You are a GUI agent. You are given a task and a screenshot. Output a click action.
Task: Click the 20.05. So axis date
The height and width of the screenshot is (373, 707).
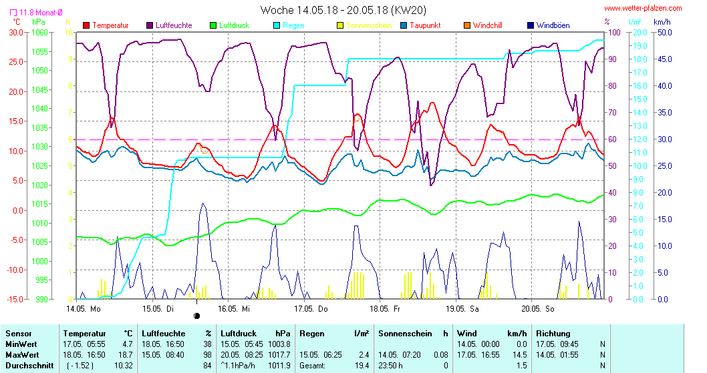pos(538,308)
